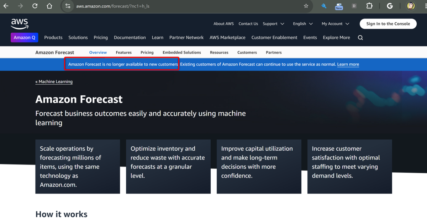
Task: Expand the Support dropdown
Action: (x=273, y=24)
